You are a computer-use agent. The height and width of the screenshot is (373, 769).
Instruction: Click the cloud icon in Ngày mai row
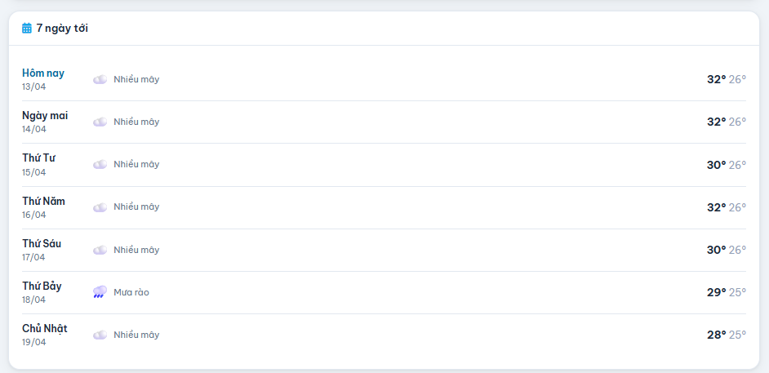click(x=100, y=122)
